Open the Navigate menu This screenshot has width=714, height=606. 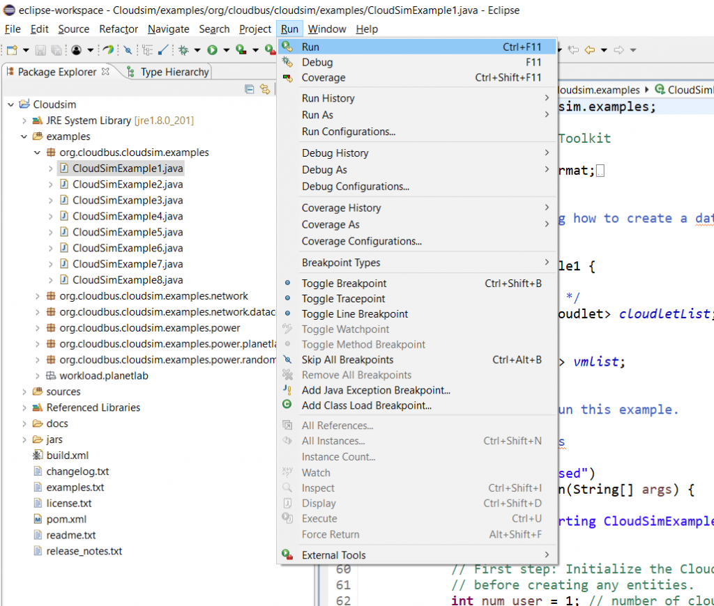169,29
